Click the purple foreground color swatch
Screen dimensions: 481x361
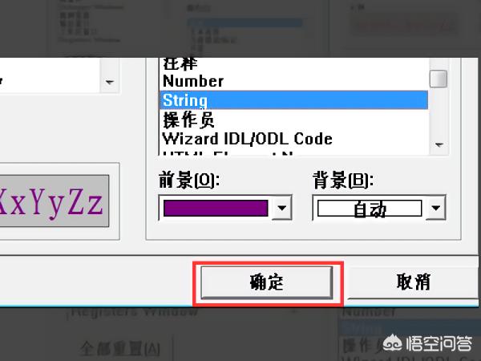tap(215, 209)
